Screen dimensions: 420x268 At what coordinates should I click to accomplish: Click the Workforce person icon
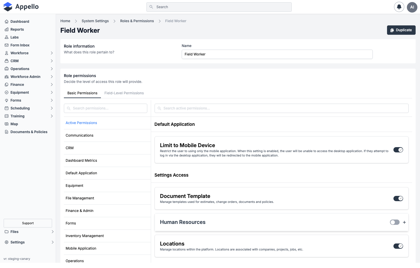[x=6, y=53]
